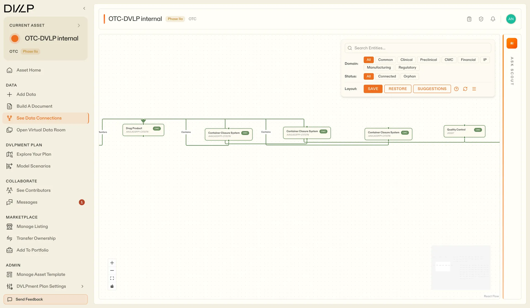Click the RESTORE layout button
Screen dimensions: 530x308
397,89
